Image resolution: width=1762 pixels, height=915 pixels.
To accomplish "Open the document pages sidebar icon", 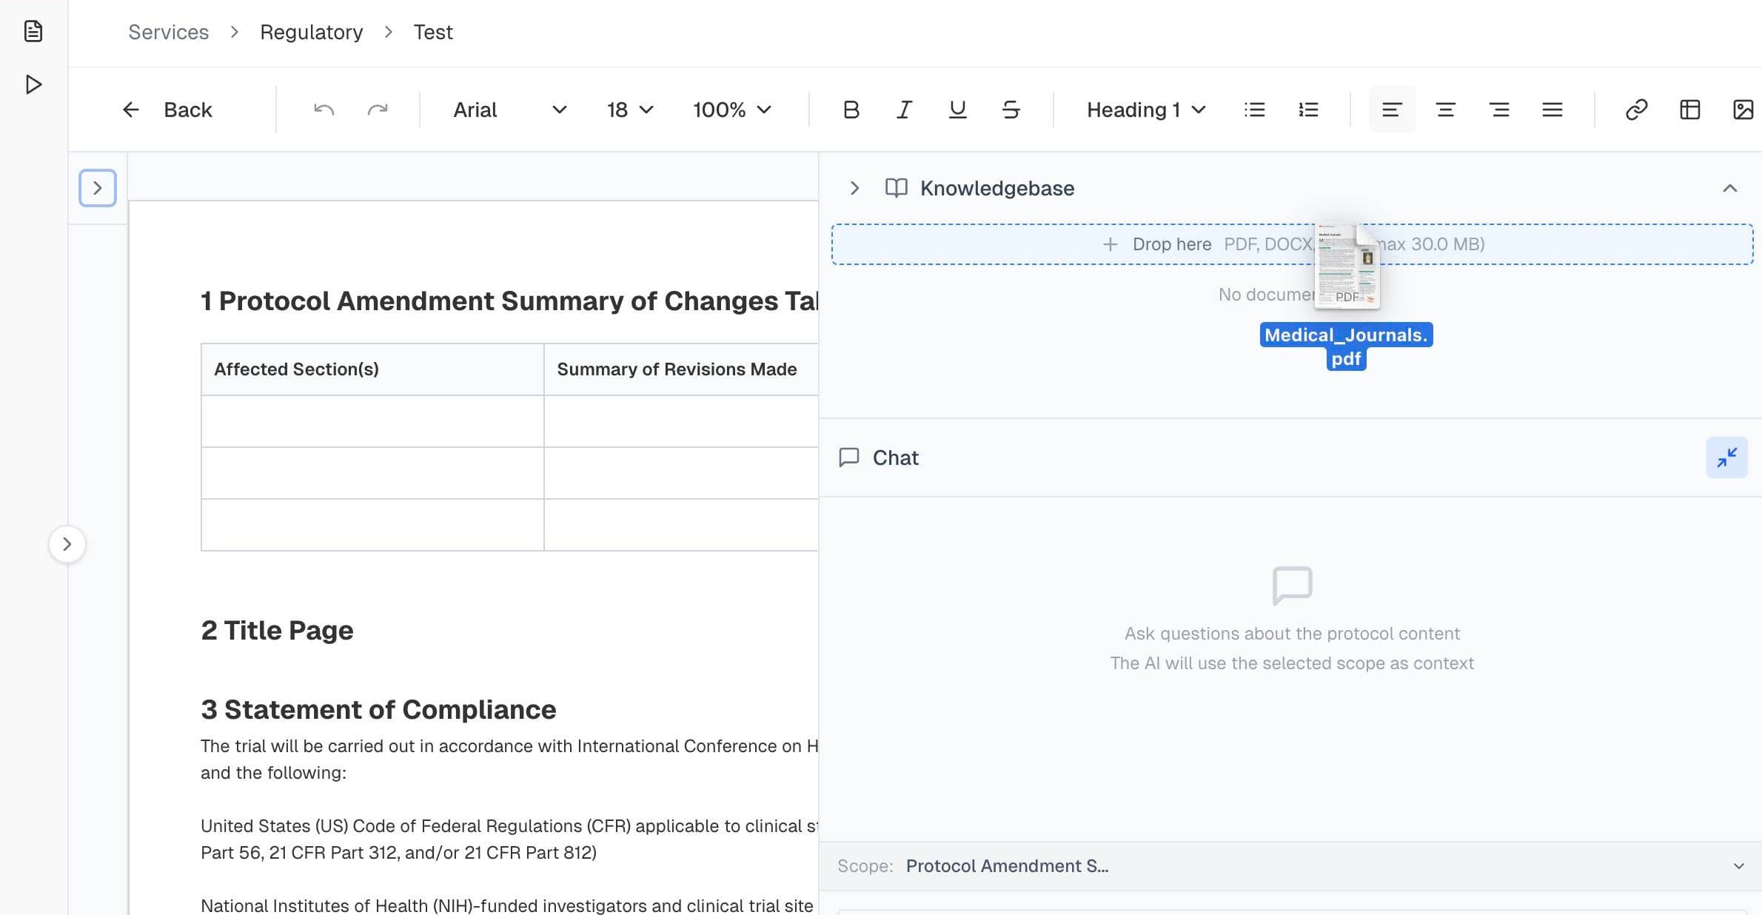I will 33,33.
